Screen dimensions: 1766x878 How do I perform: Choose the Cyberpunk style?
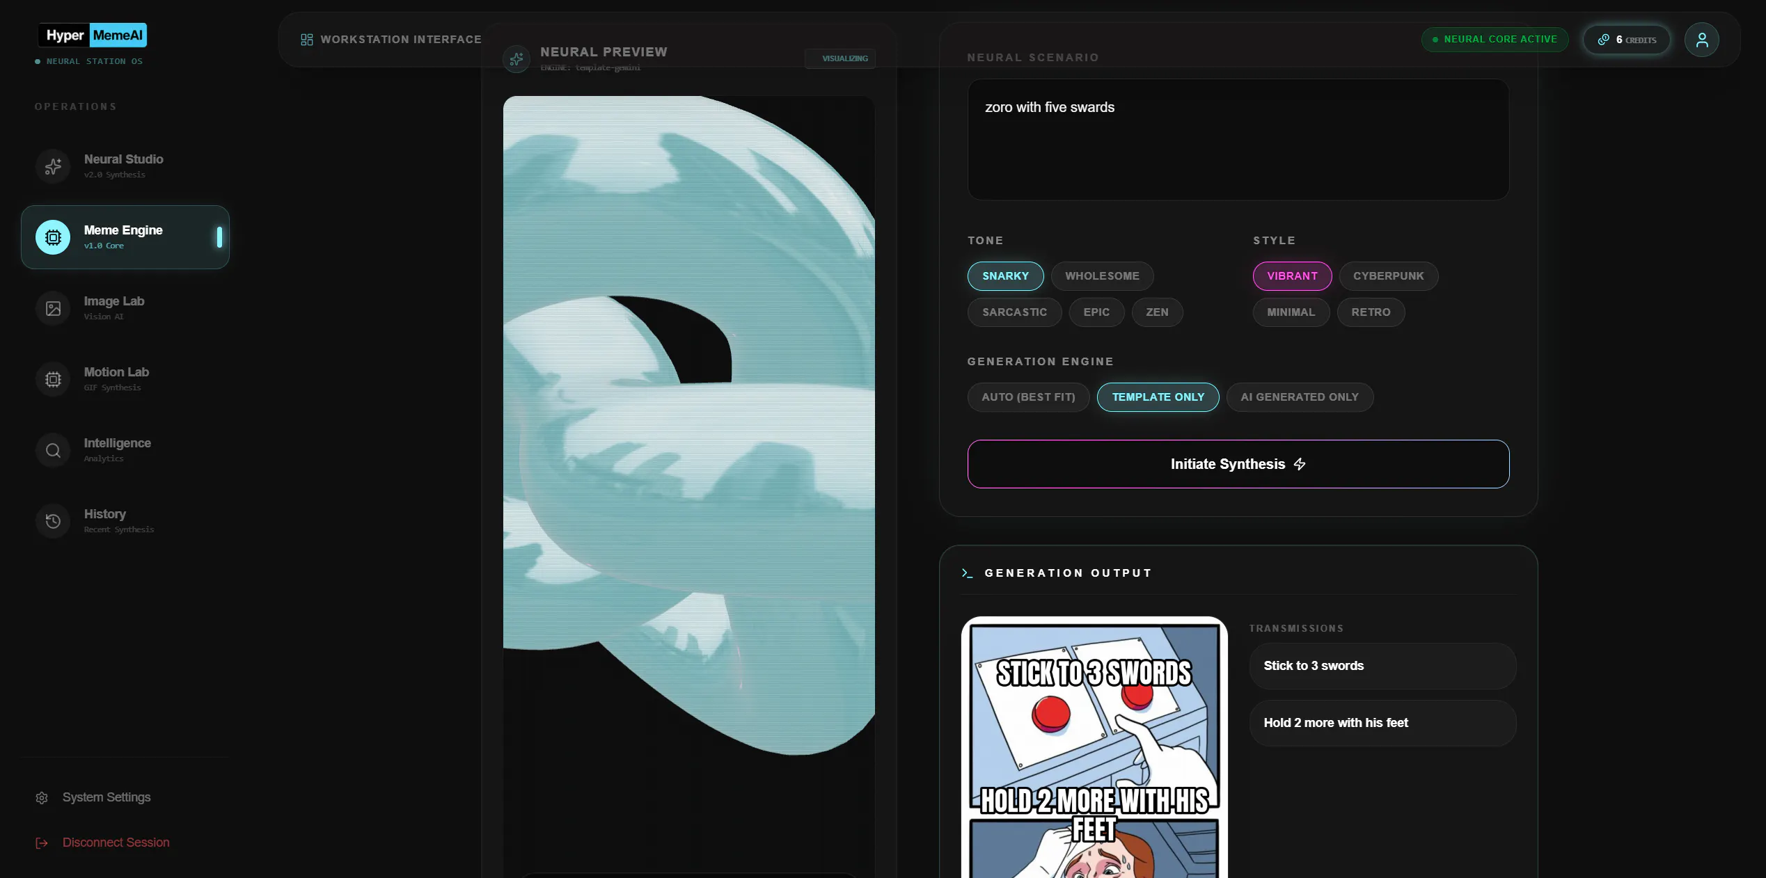tap(1388, 276)
